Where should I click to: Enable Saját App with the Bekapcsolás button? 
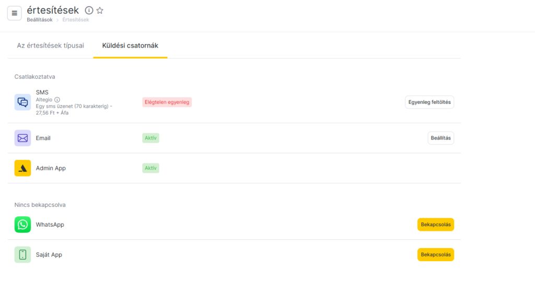pos(435,255)
